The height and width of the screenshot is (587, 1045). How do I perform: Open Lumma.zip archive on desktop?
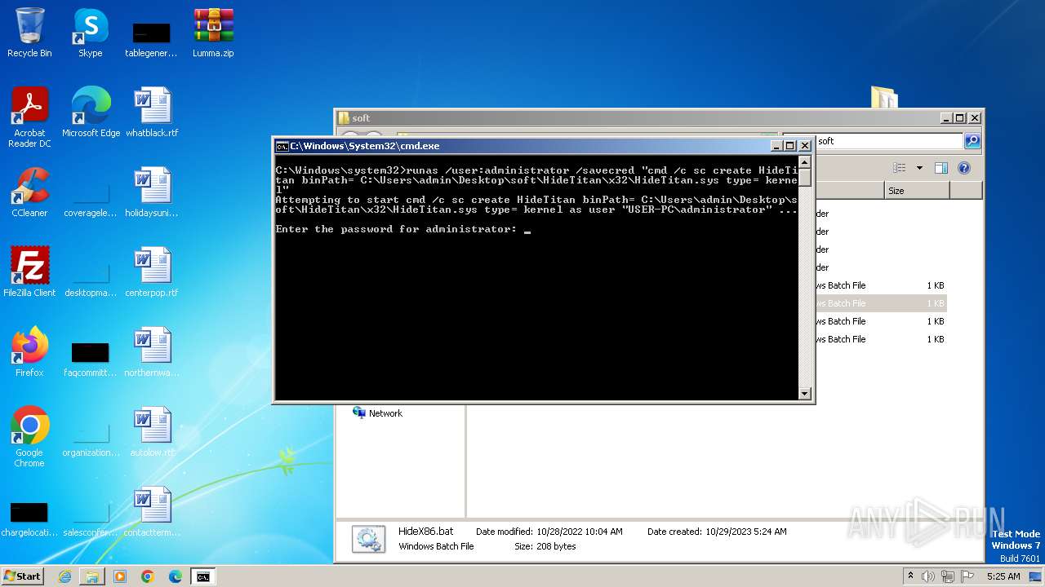(x=213, y=33)
